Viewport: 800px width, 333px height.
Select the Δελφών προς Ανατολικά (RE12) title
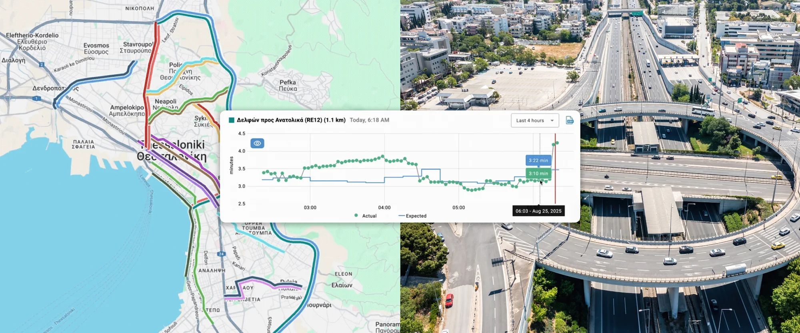click(x=291, y=120)
